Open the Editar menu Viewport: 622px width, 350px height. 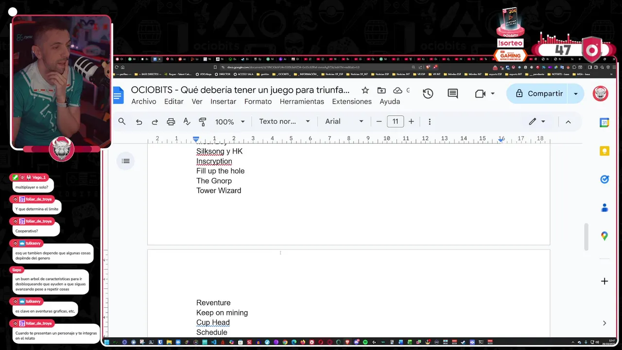pyautogui.click(x=174, y=102)
